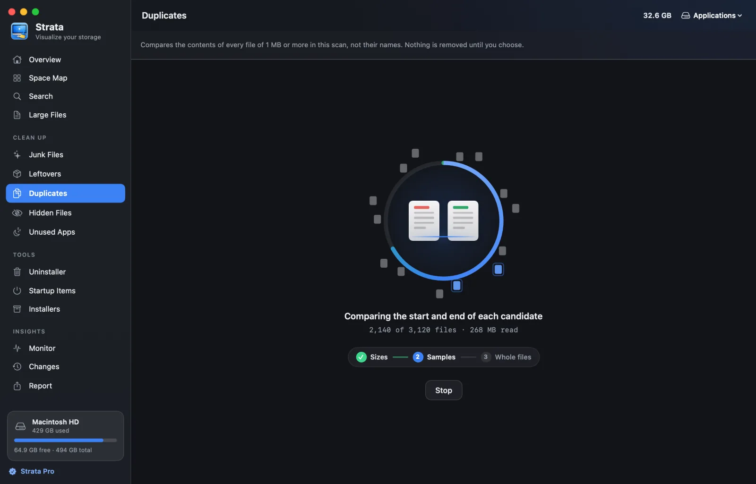
Task: Click the Installers archive icon
Action: click(x=17, y=309)
